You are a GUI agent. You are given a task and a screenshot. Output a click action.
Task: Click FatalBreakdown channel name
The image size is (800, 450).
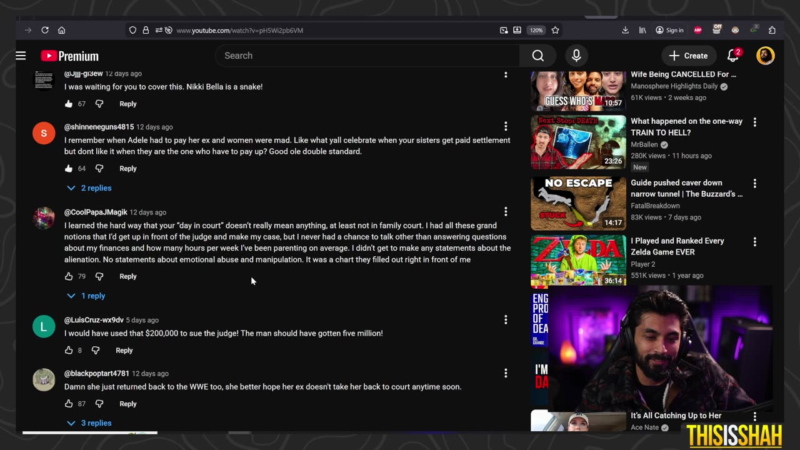click(655, 206)
